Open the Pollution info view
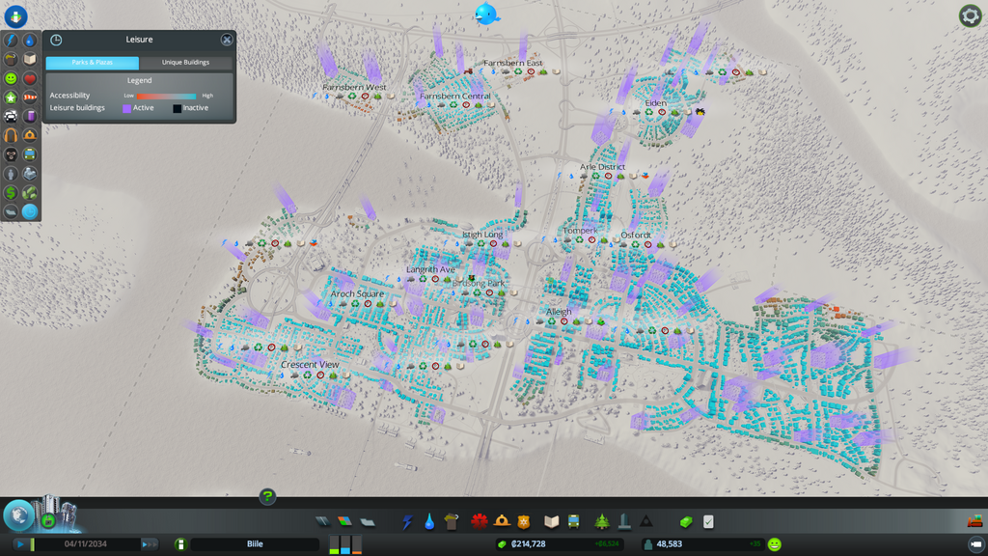Screen dimensions: 988x556 tap(30, 117)
